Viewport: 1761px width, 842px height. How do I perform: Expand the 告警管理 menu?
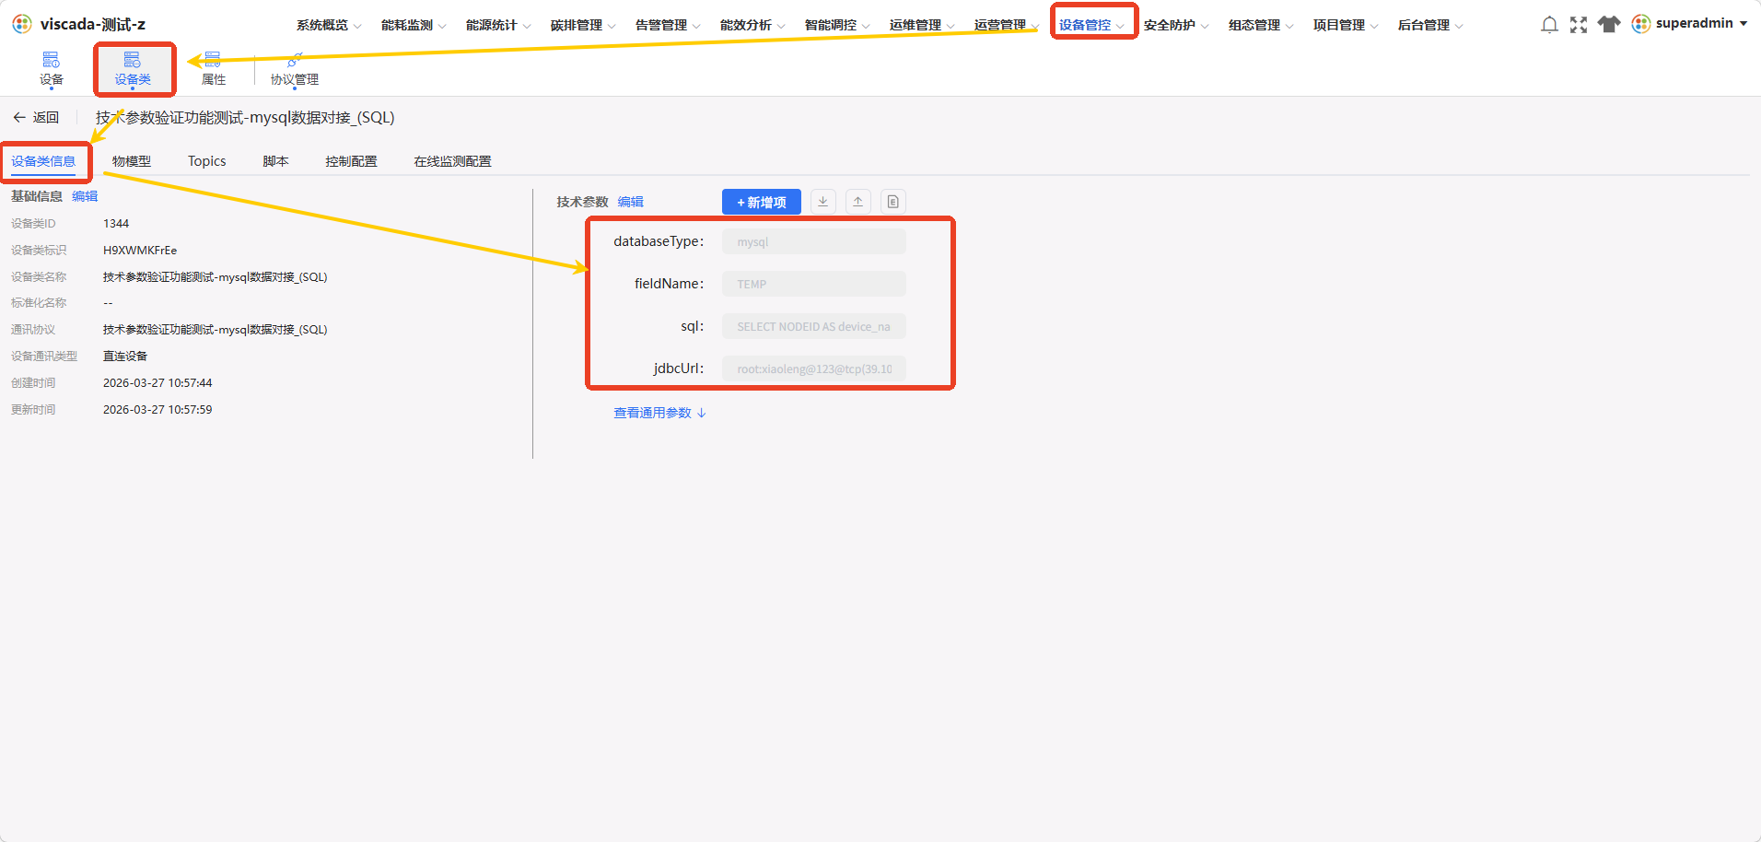click(668, 25)
